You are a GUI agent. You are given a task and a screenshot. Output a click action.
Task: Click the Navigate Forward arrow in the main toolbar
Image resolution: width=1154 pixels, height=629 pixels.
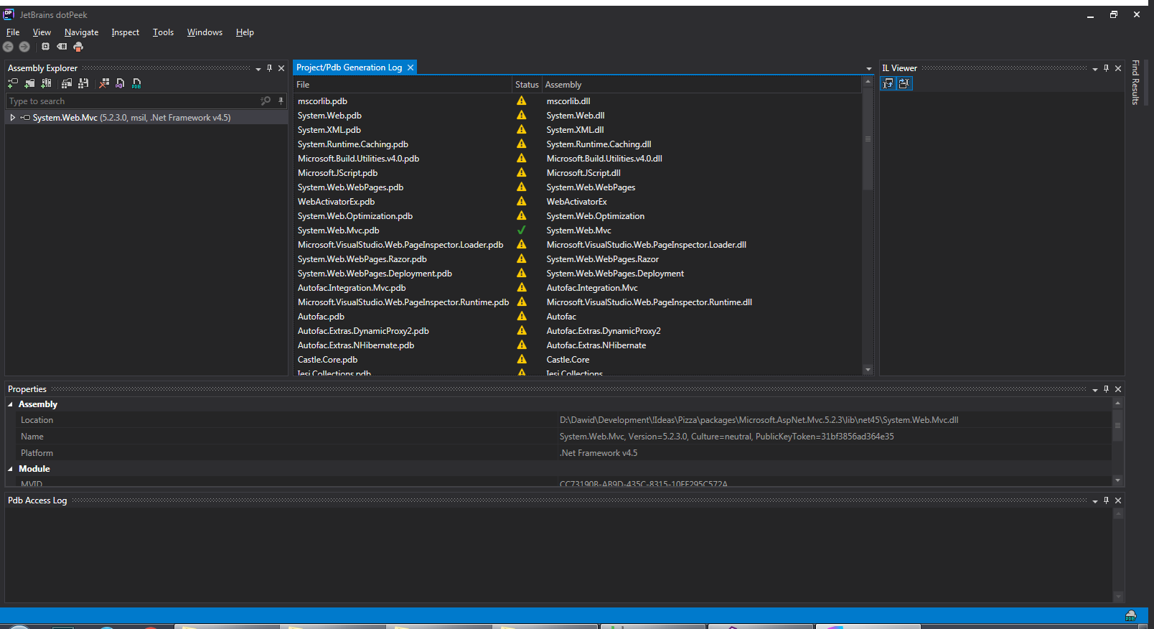click(x=24, y=47)
